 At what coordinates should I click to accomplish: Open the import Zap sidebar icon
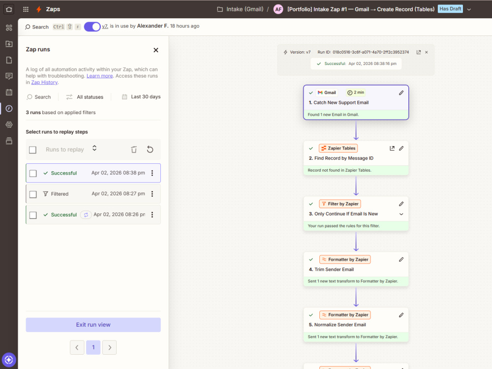coord(9,44)
